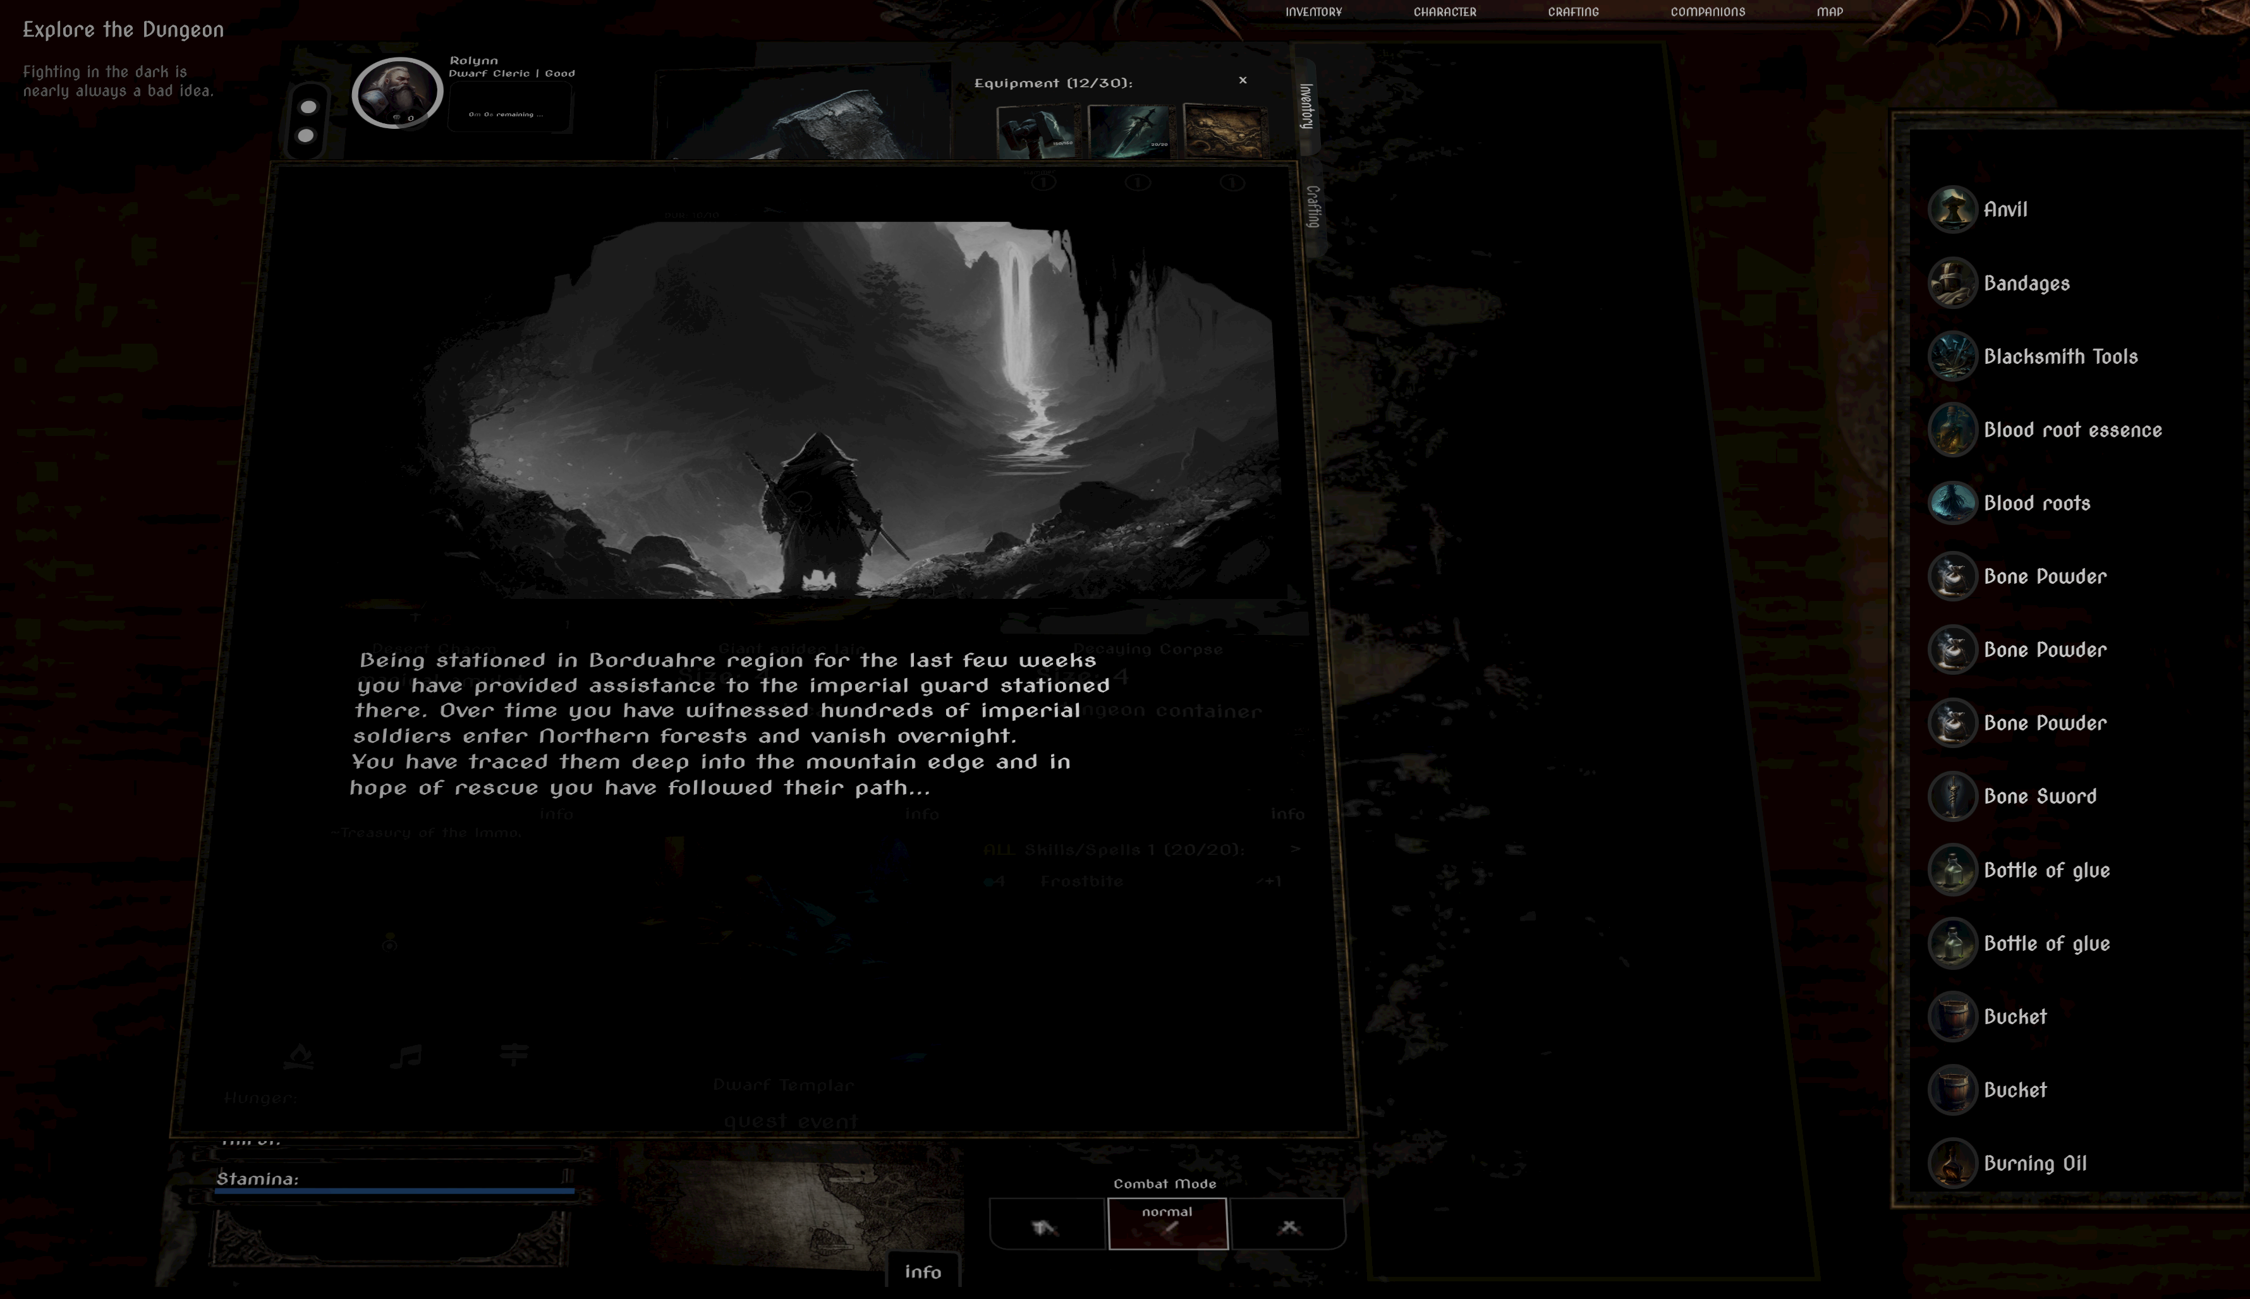This screenshot has height=1299, width=2250.
Task: Toggle the upper round dot beside portrait
Action: click(308, 107)
